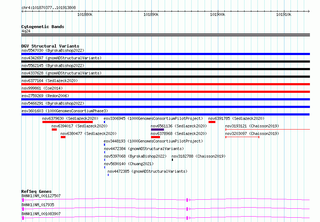Click nsv3193121 (Chaisson2019) label
Screen dimensions: 320x222
[252, 126]
